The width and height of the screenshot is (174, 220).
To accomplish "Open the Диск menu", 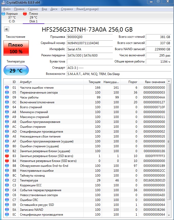I will pos(54,9).
